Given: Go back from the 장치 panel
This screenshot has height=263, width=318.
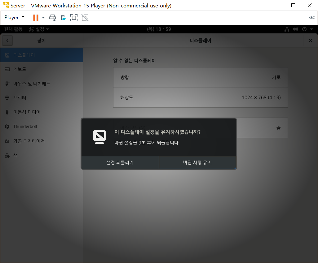Looking at the screenshot, I should point(7,41).
